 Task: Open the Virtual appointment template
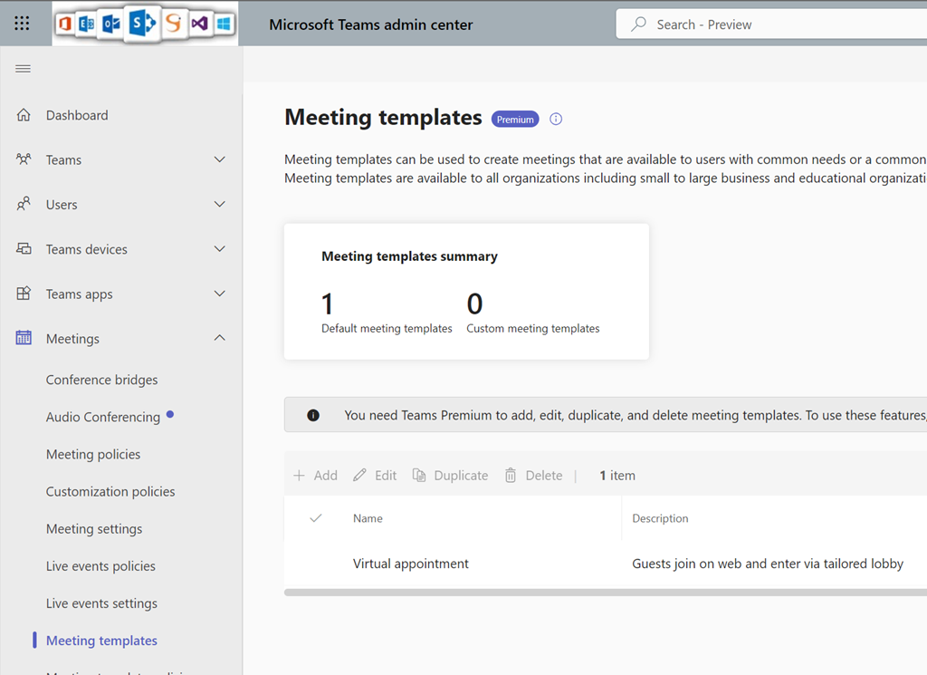(411, 564)
